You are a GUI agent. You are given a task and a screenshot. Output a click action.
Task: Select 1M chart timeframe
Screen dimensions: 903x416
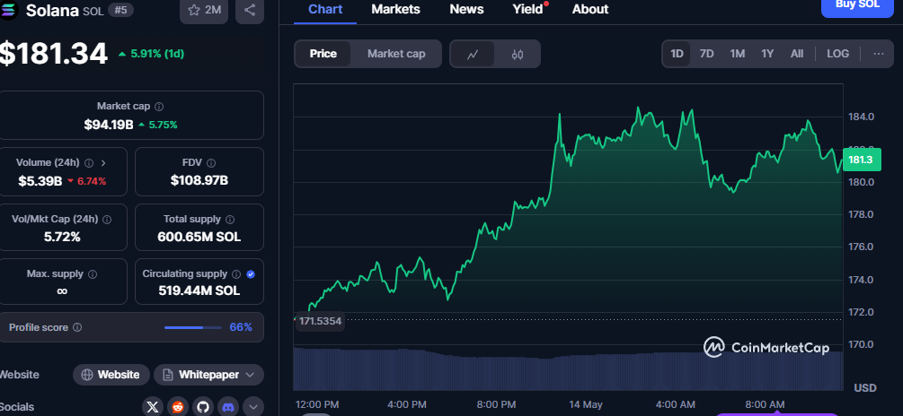(x=738, y=54)
